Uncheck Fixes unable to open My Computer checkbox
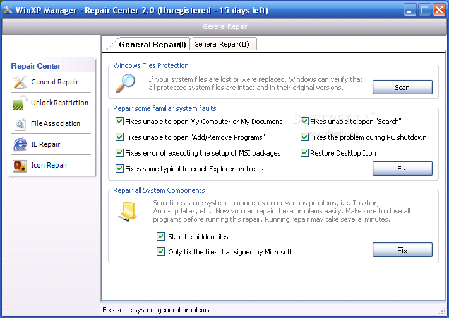The width and height of the screenshot is (449, 318). coord(119,122)
